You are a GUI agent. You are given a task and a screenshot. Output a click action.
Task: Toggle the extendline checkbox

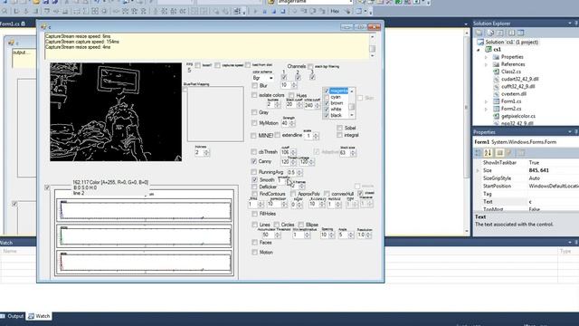pos(278,135)
